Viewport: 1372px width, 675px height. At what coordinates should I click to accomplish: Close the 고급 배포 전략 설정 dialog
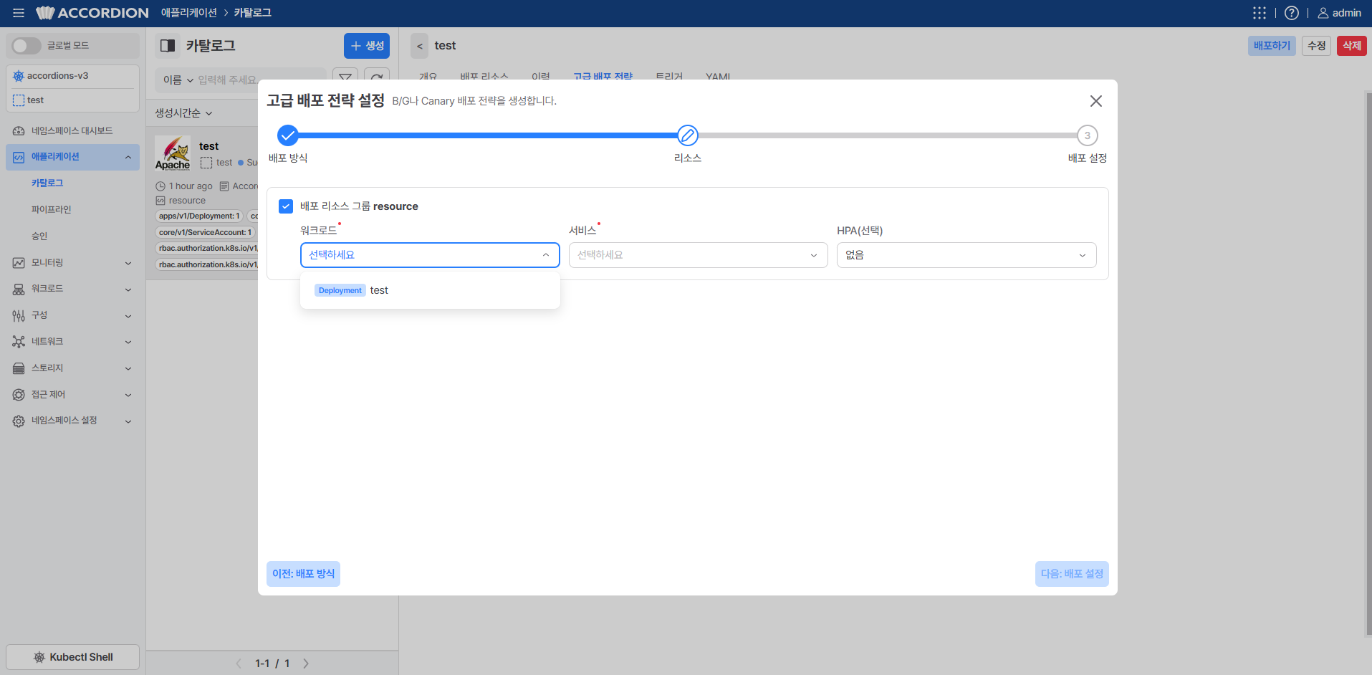pos(1096,101)
